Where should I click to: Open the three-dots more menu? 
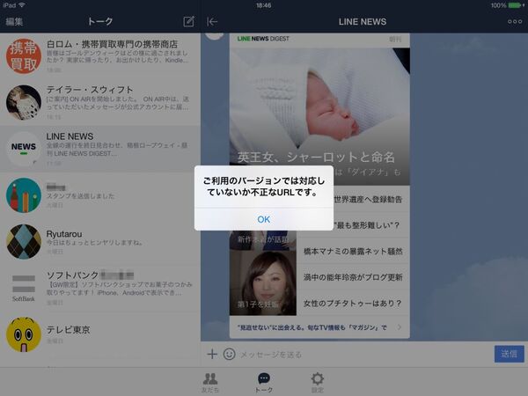(515, 21)
